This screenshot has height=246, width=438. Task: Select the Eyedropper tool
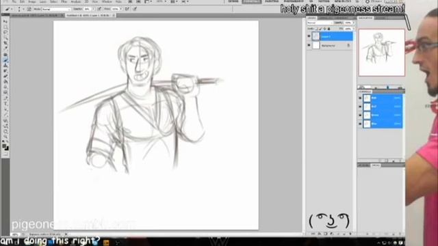tap(5, 49)
